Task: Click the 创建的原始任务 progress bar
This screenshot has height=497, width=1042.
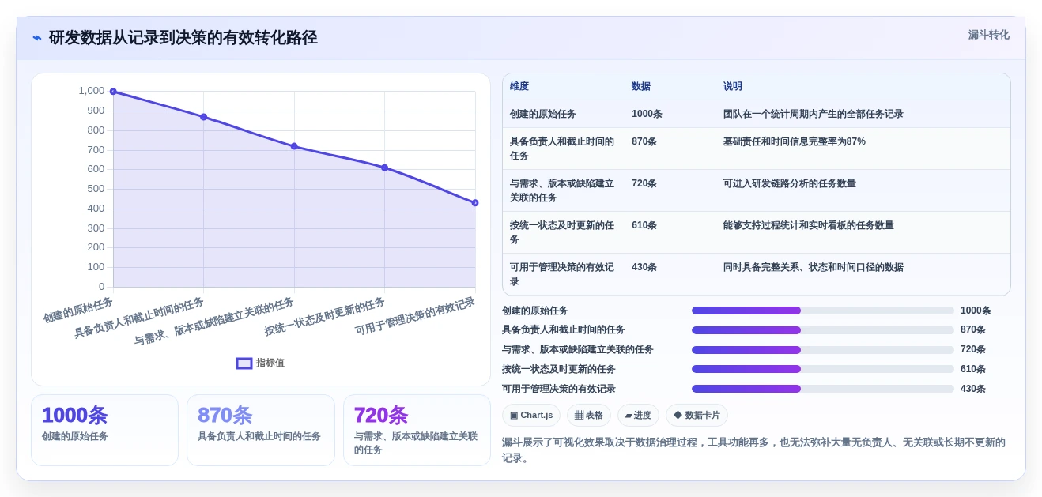Action: (x=823, y=311)
